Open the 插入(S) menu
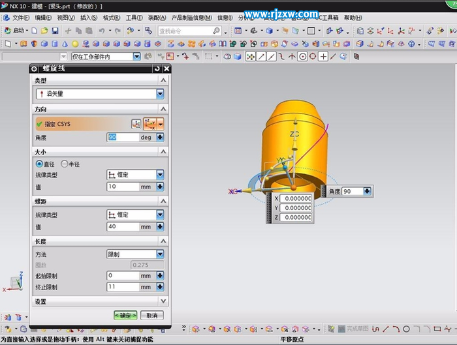Screen dimensions: 457x345 click(89, 18)
